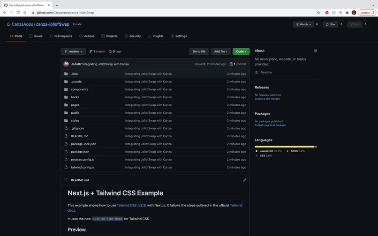378x236 pixels.
Task: Open the Watch notifications dropdown
Action: tap(303, 24)
